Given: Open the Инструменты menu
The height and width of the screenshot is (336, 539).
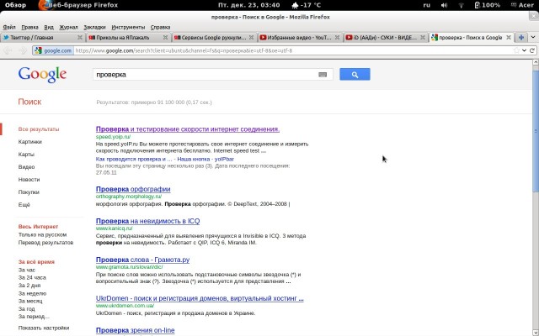Looking at the screenshot, I should tap(128, 27).
